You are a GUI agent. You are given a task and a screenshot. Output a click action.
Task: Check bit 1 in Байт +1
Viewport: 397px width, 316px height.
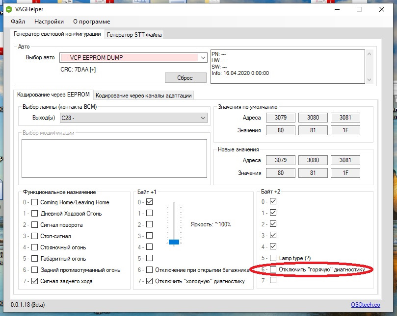pos(149,213)
